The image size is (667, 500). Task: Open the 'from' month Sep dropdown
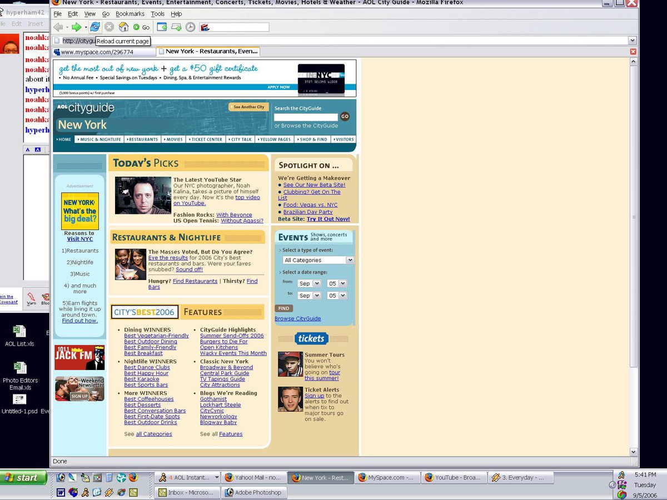(x=309, y=283)
